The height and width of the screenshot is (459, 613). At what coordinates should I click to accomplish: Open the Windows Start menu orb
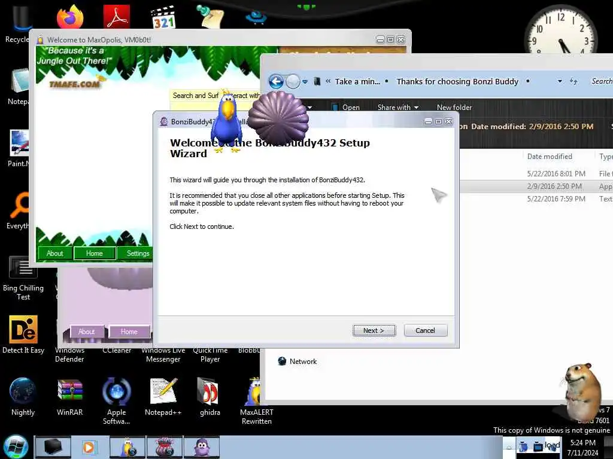[x=16, y=446]
